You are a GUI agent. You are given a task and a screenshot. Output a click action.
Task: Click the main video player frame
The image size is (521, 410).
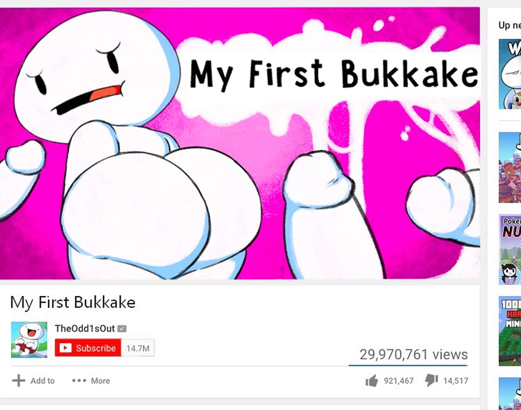(x=240, y=143)
